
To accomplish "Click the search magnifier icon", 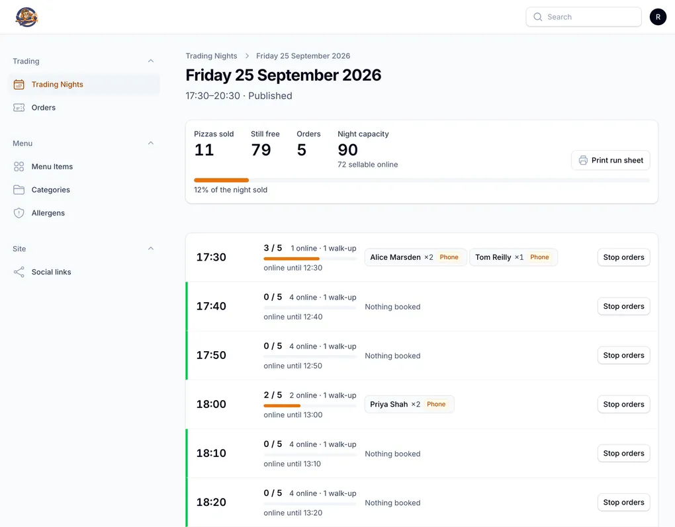I will (537, 17).
